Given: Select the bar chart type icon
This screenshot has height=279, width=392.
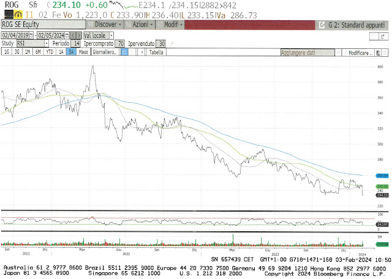Looking at the screenshot, I should coord(132,52).
